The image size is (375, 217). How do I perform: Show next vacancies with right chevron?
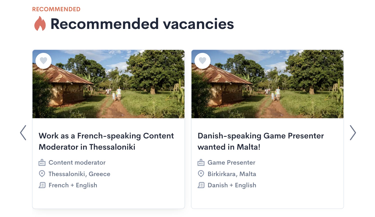352,133
